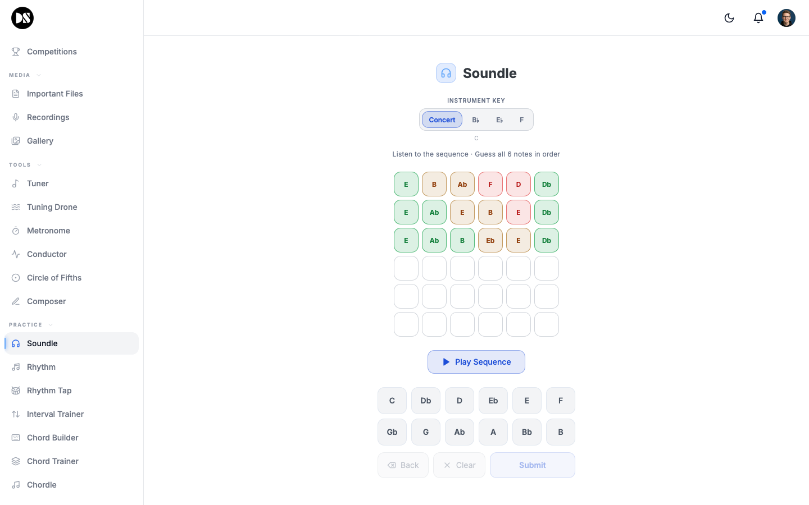Select the Tuning Drone tool
Screen dimensions: 809x505
pos(52,207)
